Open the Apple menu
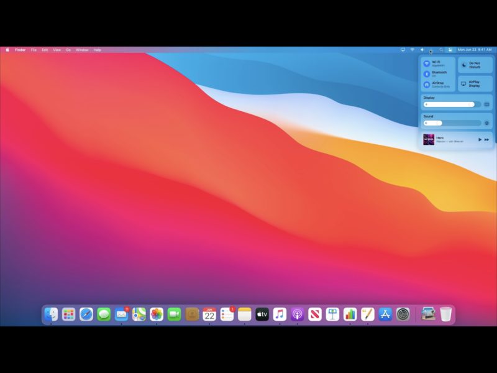Image resolution: width=497 pixels, height=373 pixels. pyautogui.click(x=7, y=50)
